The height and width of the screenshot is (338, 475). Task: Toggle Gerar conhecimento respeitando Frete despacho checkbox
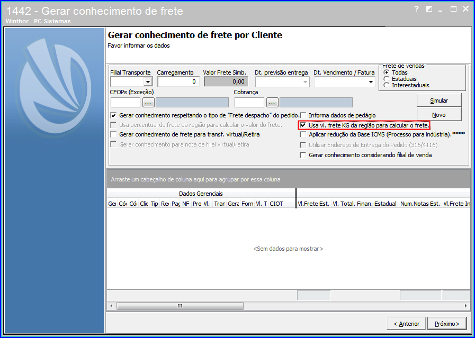tap(114, 115)
